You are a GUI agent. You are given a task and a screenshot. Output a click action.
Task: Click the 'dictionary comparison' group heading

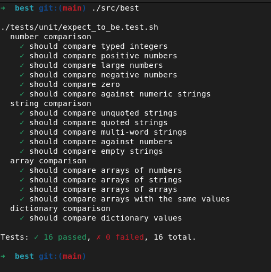(60, 208)
